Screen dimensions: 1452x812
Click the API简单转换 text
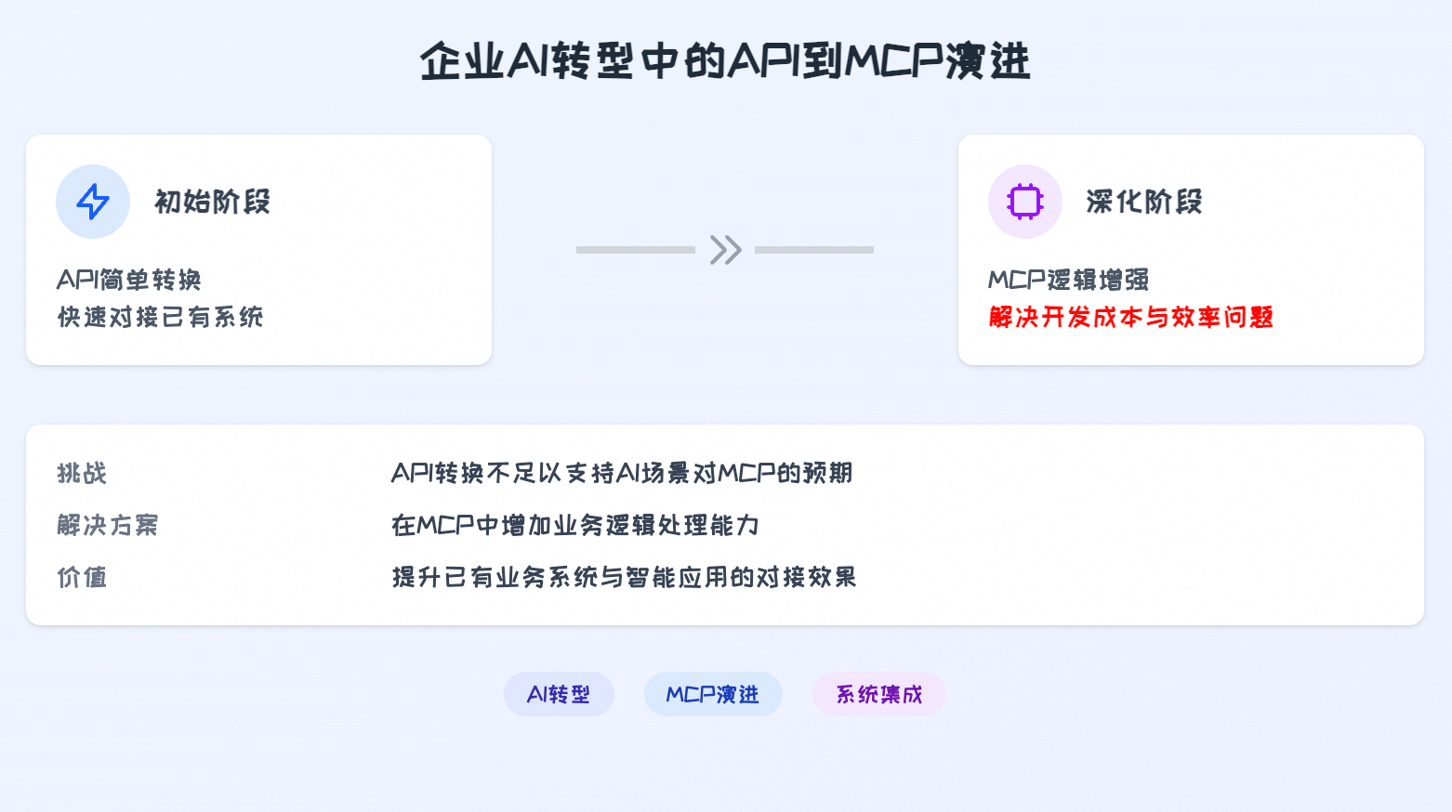[x=129, y=280]
